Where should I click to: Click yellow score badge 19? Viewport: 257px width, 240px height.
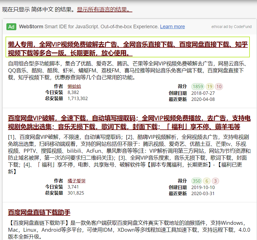[210, 86]
